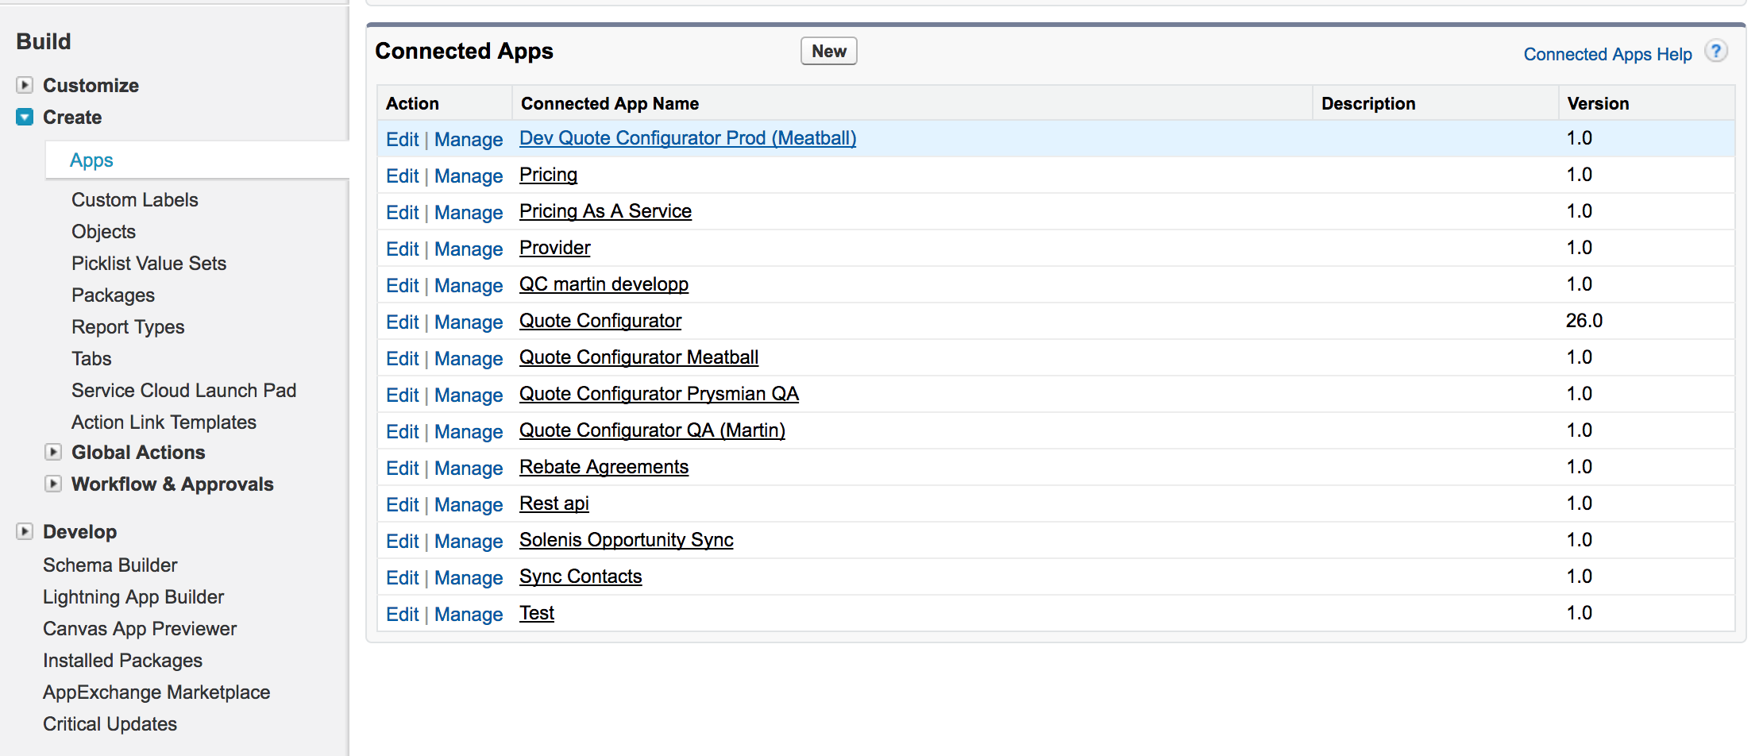Click the Connected Apps help question mark icon
The image size is (1763, 756).
pyautogui.click(x=1715, y=52)
